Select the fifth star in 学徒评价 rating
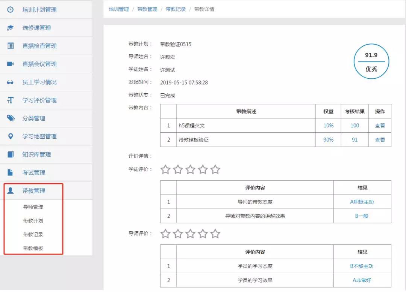The height and width of the screenshot is (292, 406). (x=215, y=170)
